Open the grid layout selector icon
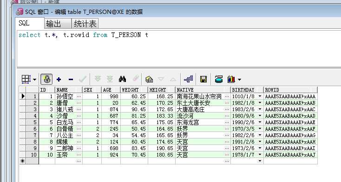The height and width of the screenshot is (182, 341). (x=26, y=79)
